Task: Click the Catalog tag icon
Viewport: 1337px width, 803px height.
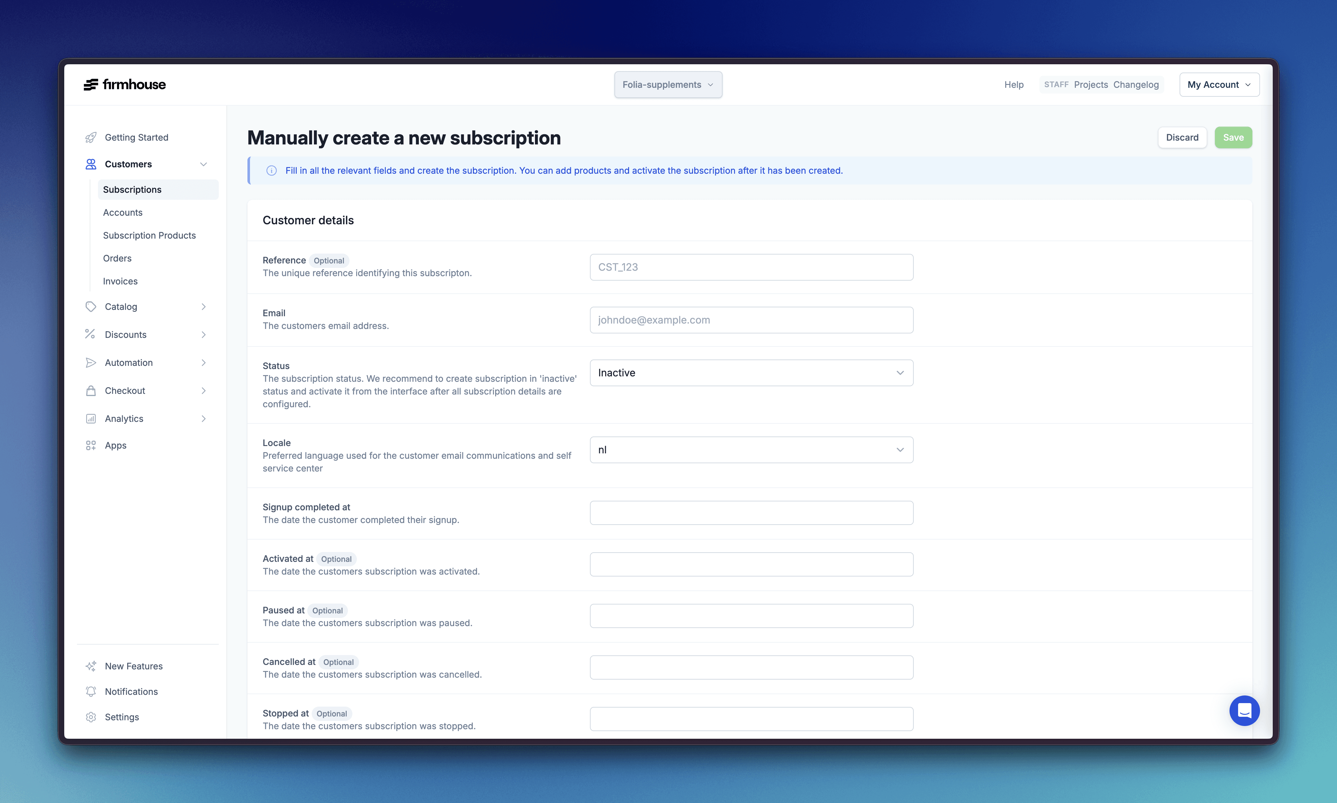Action: tap(91, 307)
